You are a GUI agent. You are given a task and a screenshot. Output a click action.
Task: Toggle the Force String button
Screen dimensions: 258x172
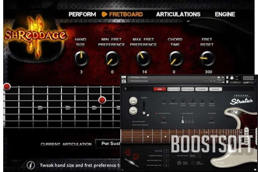[179, 163]
